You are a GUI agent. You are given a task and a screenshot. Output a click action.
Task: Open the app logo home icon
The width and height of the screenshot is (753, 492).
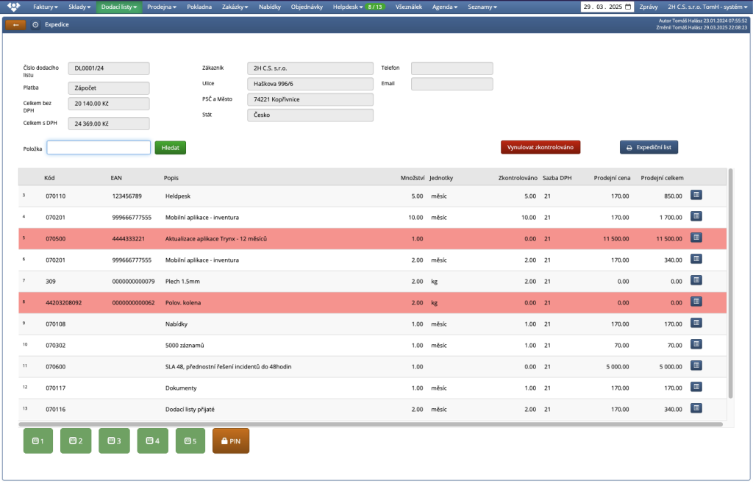[x=14, y=7]
